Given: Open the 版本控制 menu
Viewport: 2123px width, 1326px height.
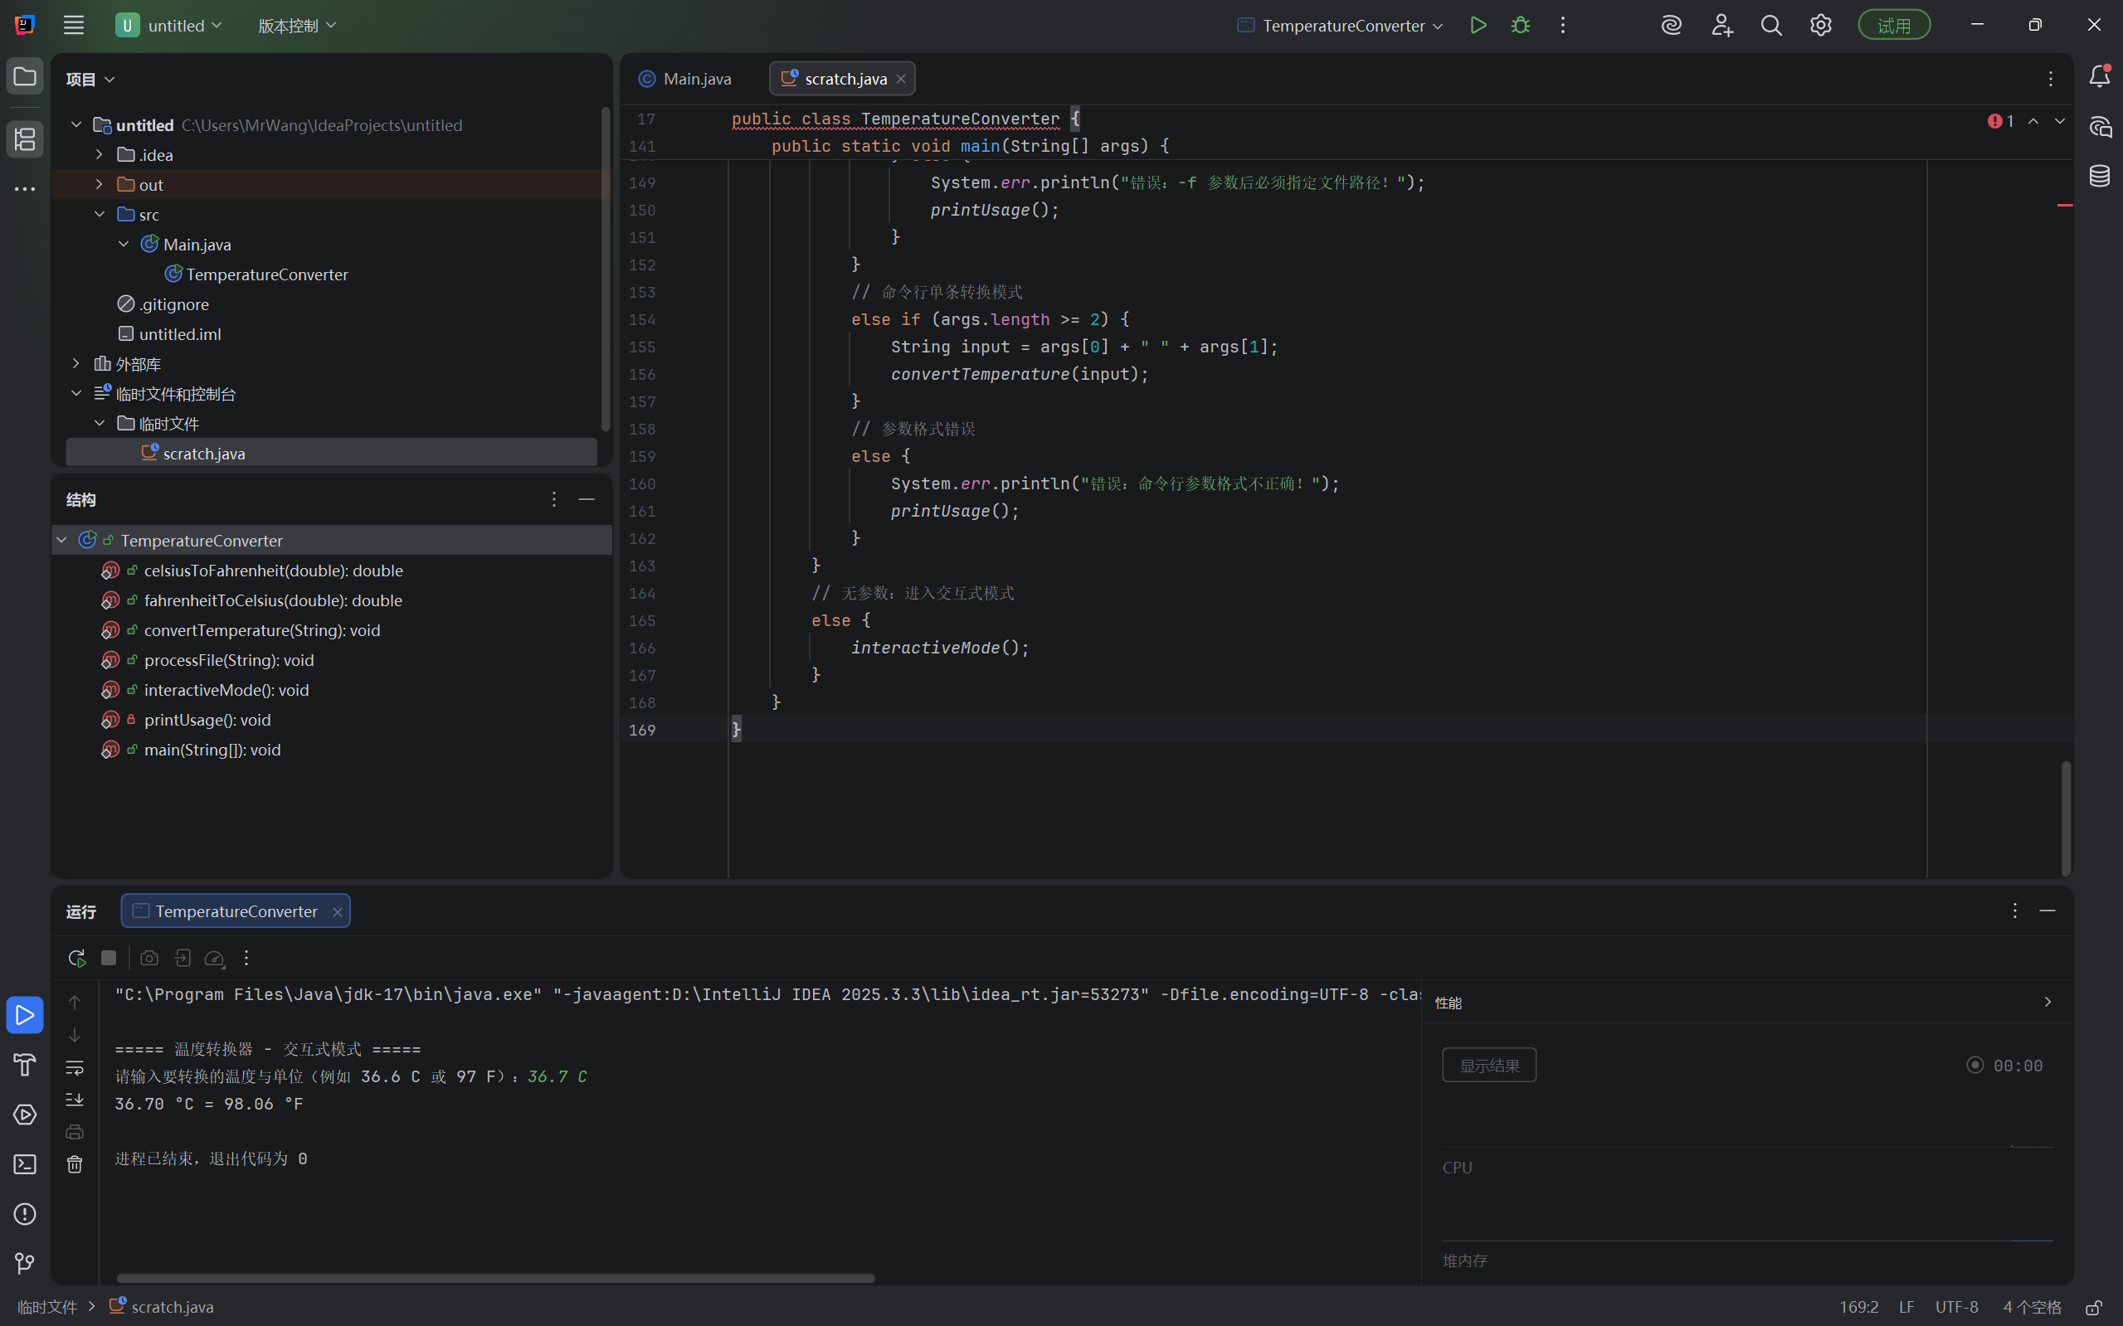Looking at the screenshot, I should pyautogui.click(x=296, y=26).
